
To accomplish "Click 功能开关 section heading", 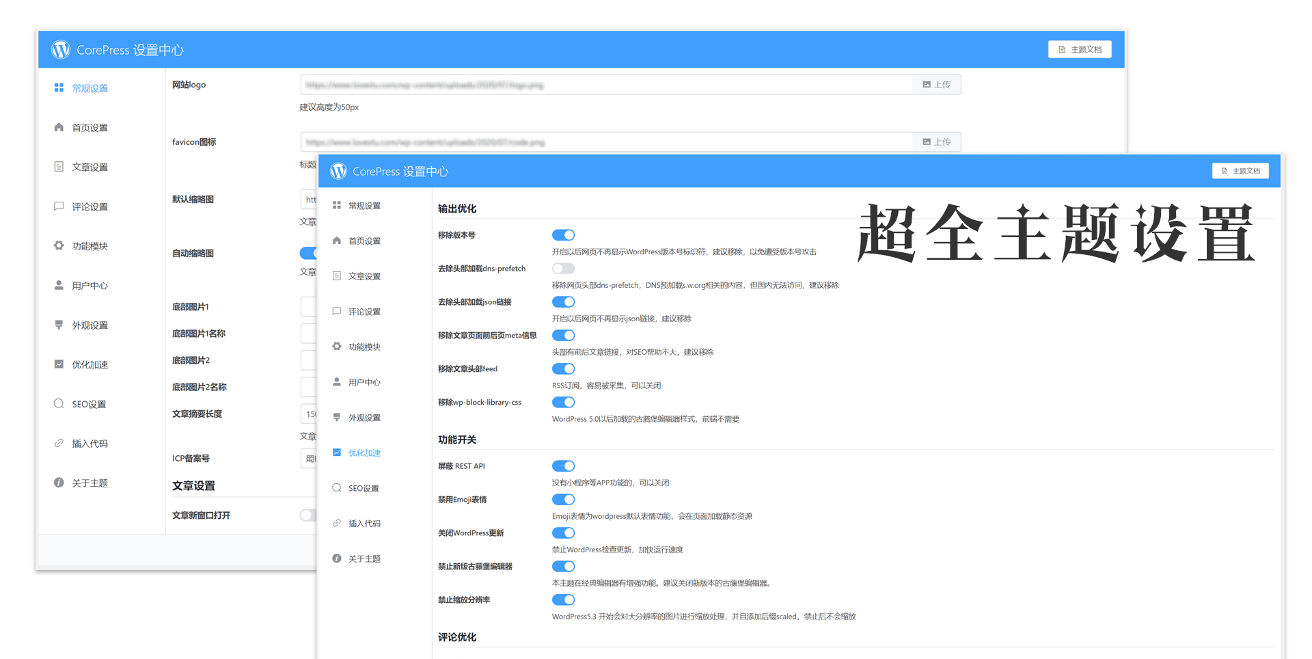I will point(457,440).
